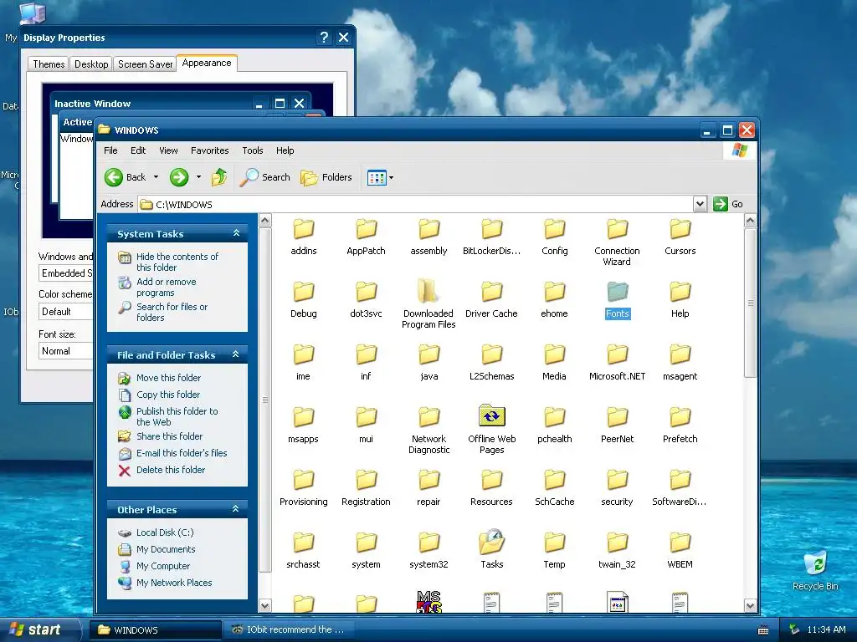
Task: Click Move this folder link
Action: coord(168,378)
